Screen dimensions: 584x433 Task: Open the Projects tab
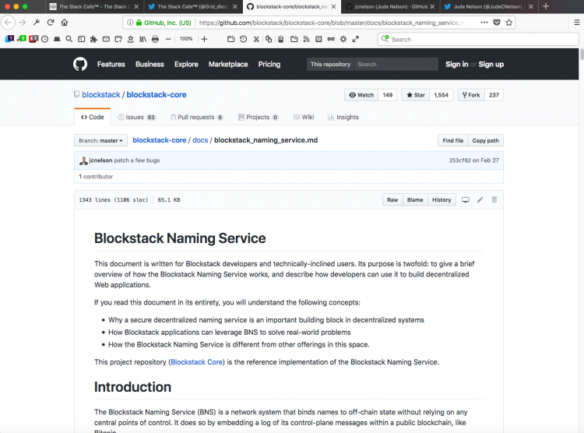click(258, 117)
